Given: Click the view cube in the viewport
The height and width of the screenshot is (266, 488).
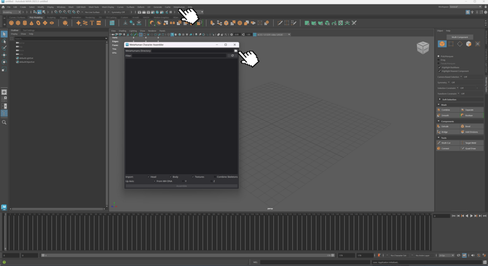Looking at the screenshot, I should pyautogui.click(x=423, y=48).
